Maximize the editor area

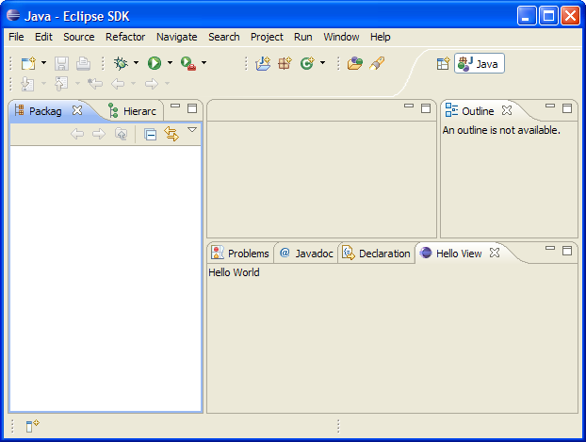pos(426,108)
